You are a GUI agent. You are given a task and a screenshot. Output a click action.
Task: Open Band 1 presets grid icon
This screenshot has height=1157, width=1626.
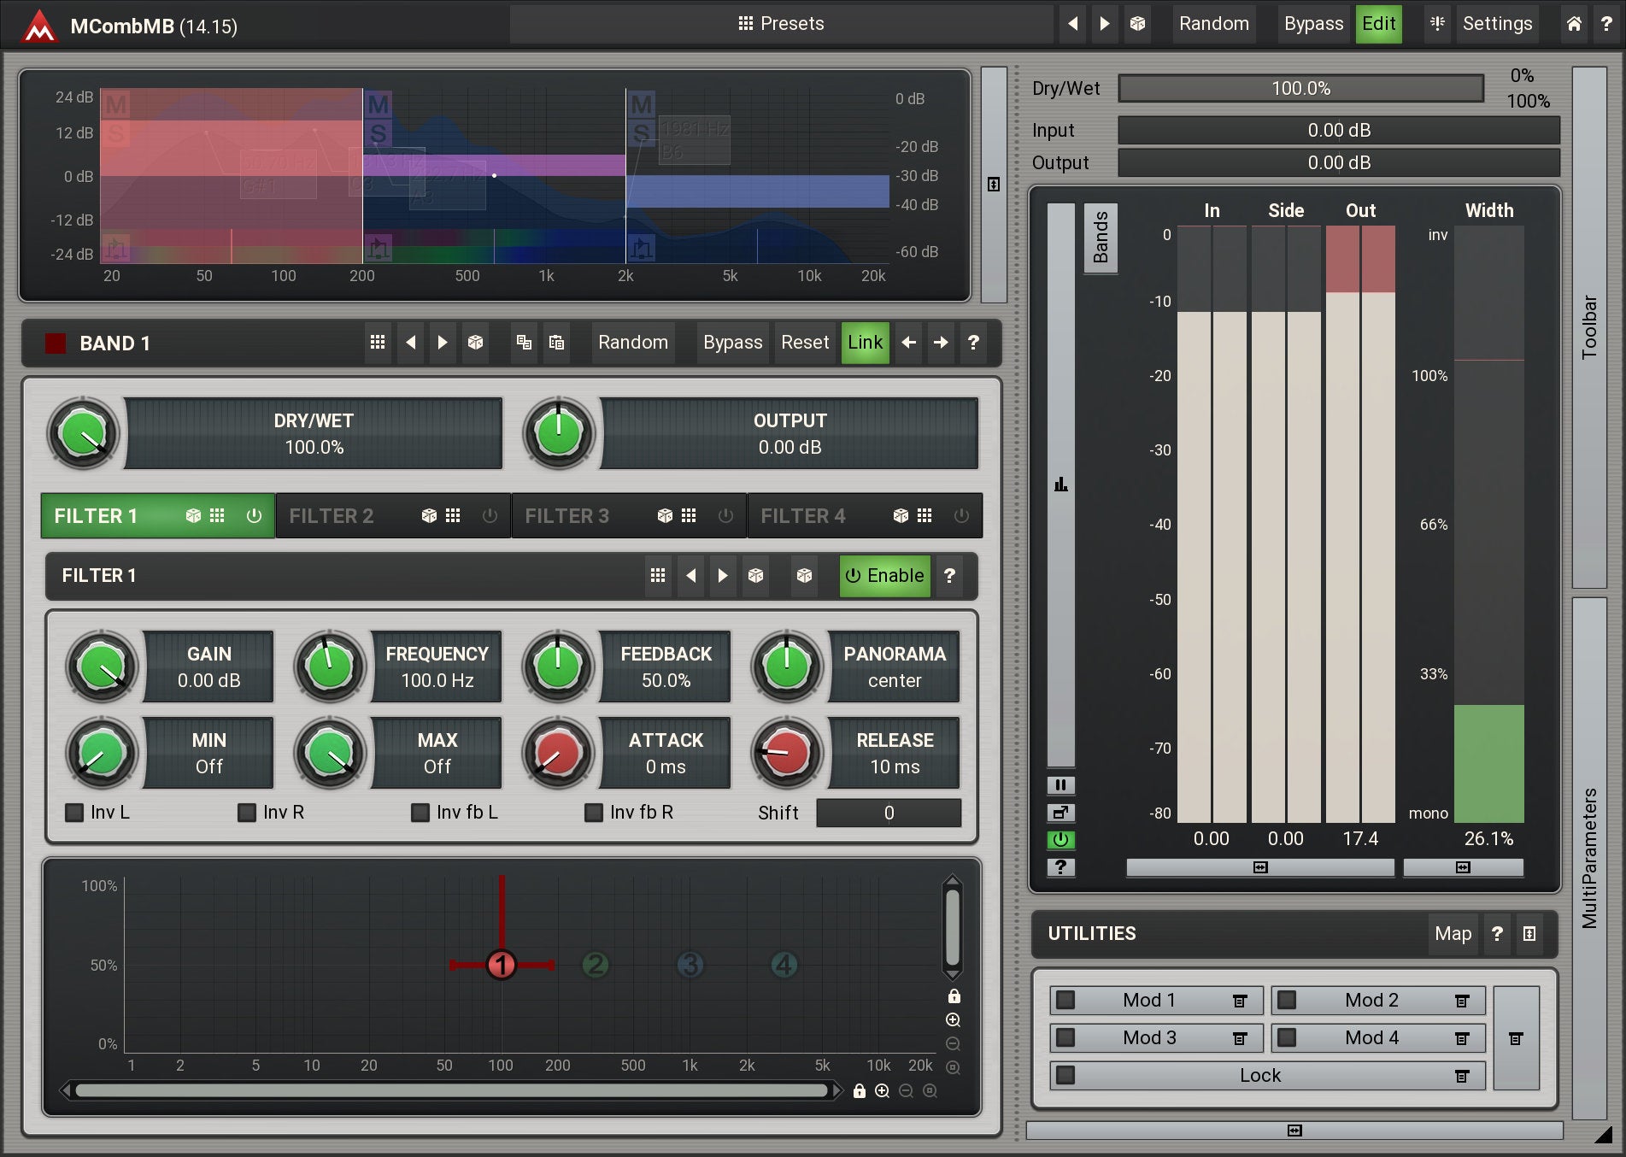[378, 343]
